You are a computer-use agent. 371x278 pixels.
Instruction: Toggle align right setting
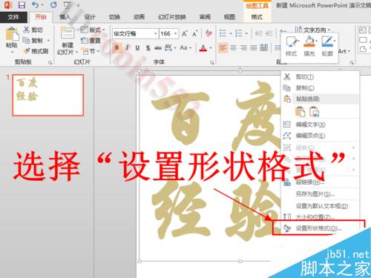(x=243, y=47)
